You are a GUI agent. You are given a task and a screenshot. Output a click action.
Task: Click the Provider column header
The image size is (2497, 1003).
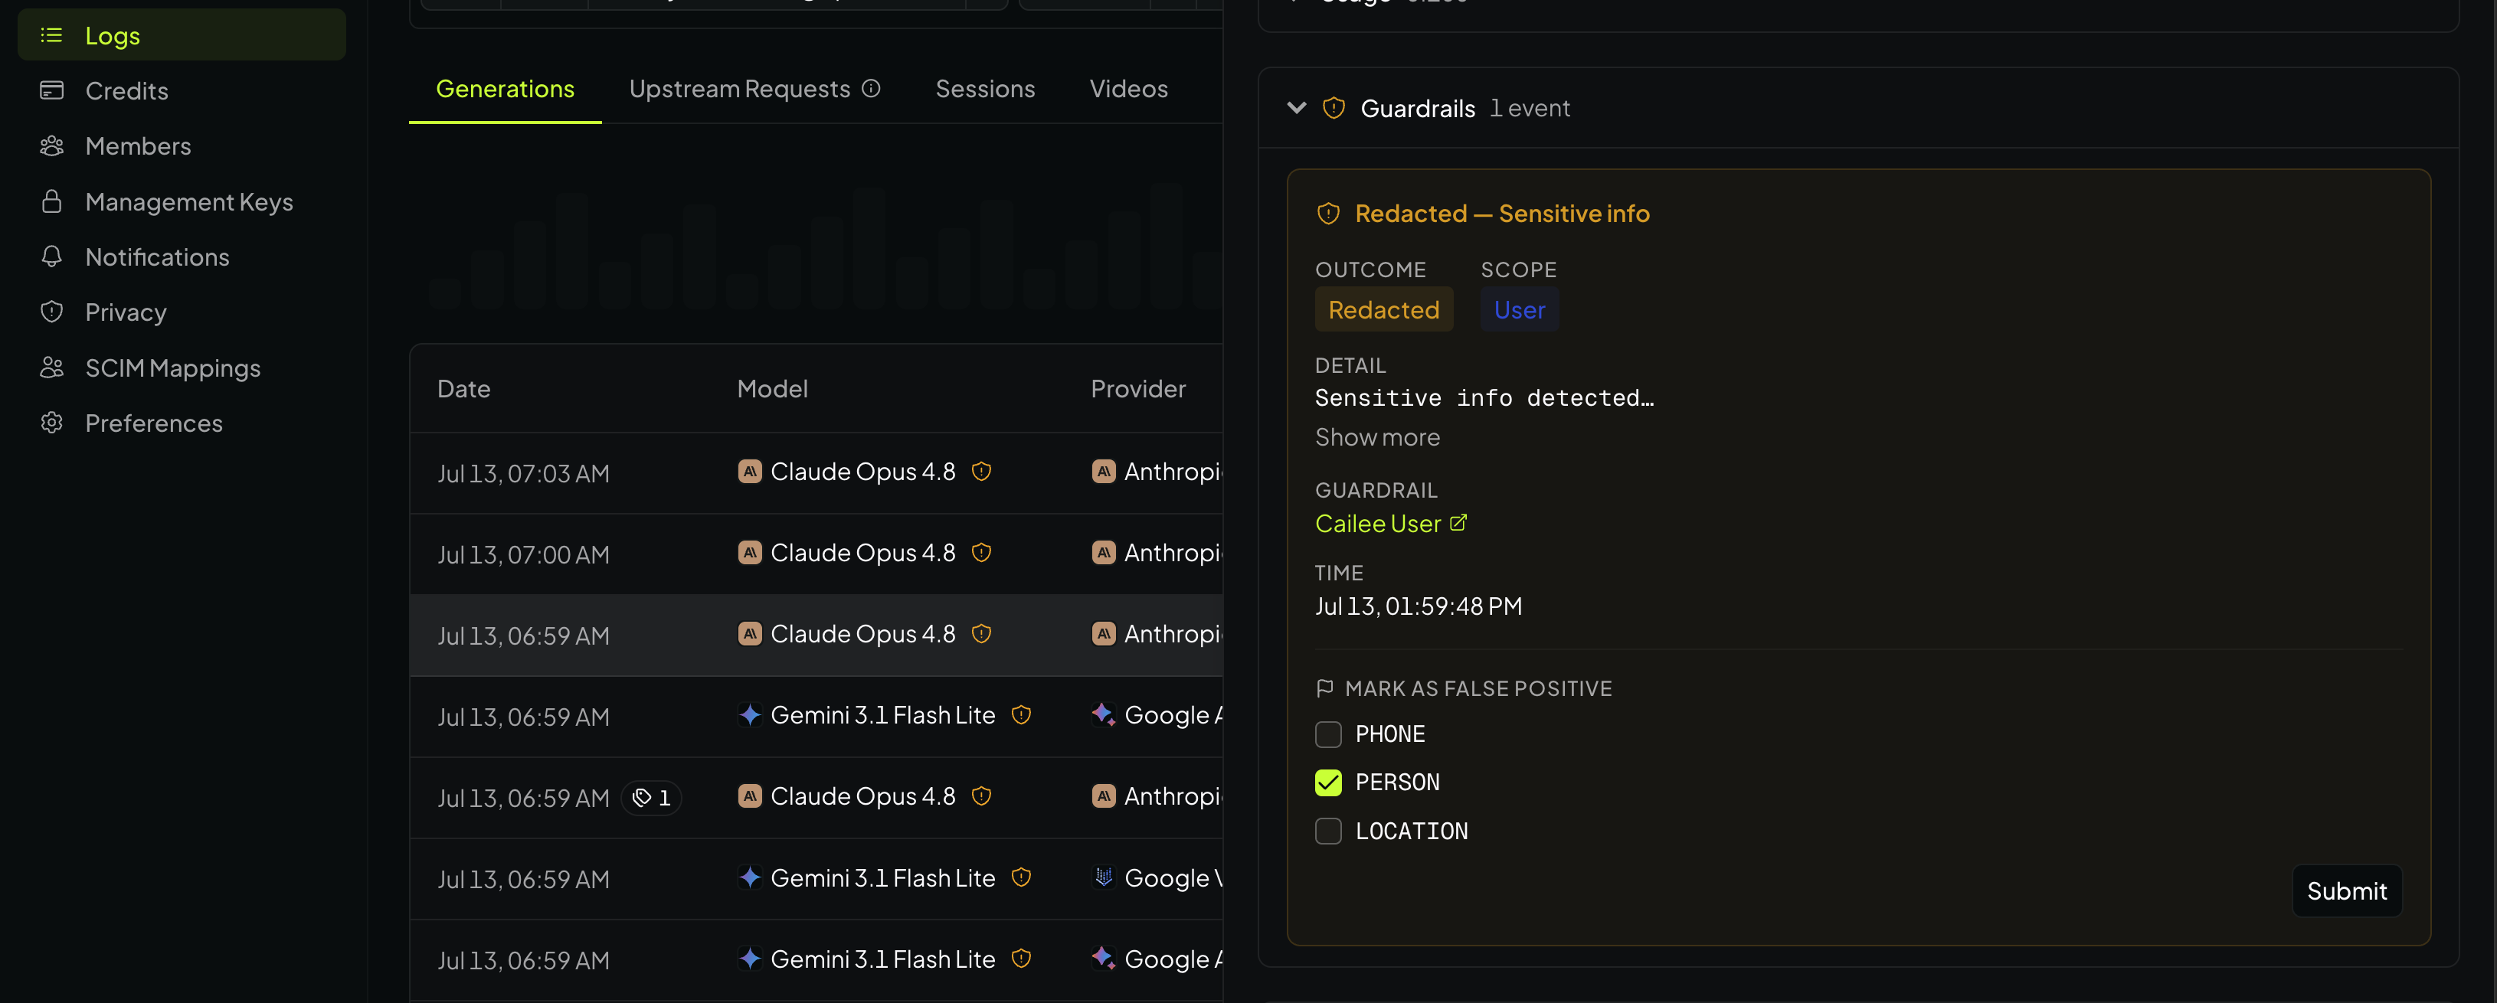point(1138,390)
